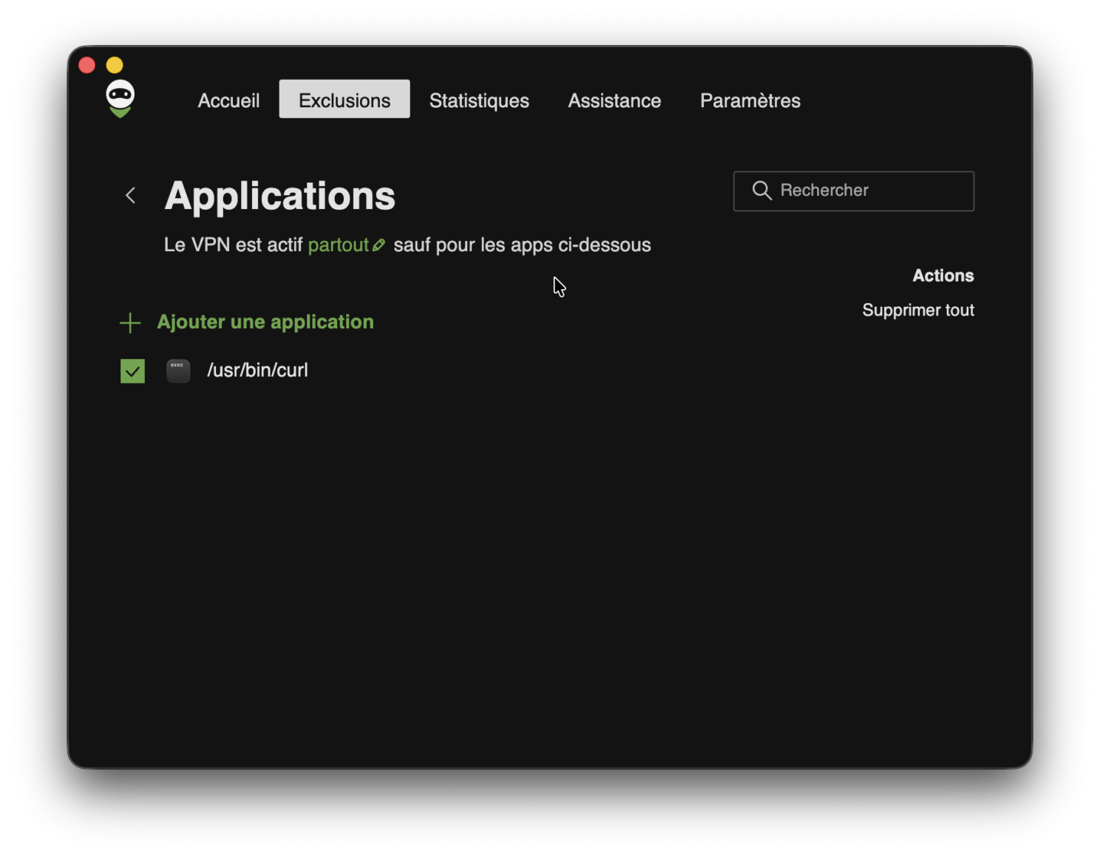Click Ajouter une application link
The image size is (1100, 858).
click(265, 322)
